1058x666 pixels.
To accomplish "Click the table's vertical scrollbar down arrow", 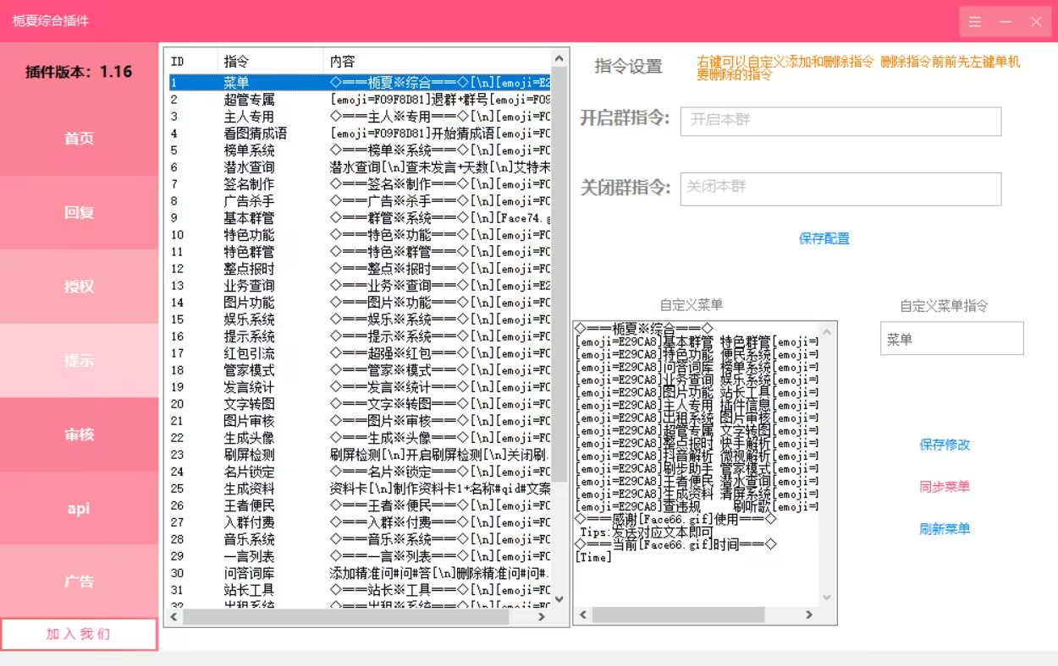I will pyautogui.click(x=558, y=600).
